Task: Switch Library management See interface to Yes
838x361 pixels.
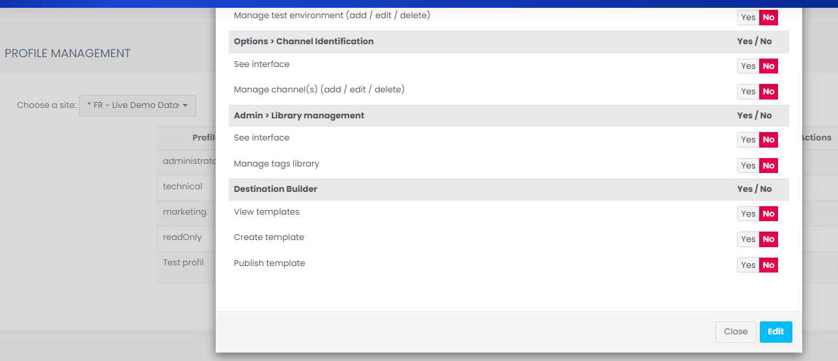Action: (x=748, y=140)
